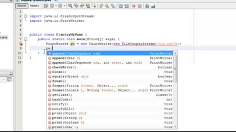Click the method icon beside checkError()

(x=50, y=67)
